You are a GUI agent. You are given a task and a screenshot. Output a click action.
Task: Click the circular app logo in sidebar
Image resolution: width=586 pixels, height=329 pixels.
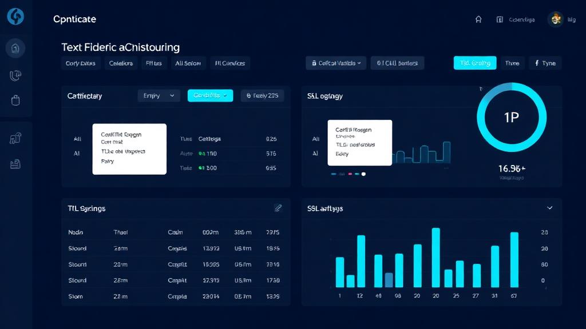point(15,17)
